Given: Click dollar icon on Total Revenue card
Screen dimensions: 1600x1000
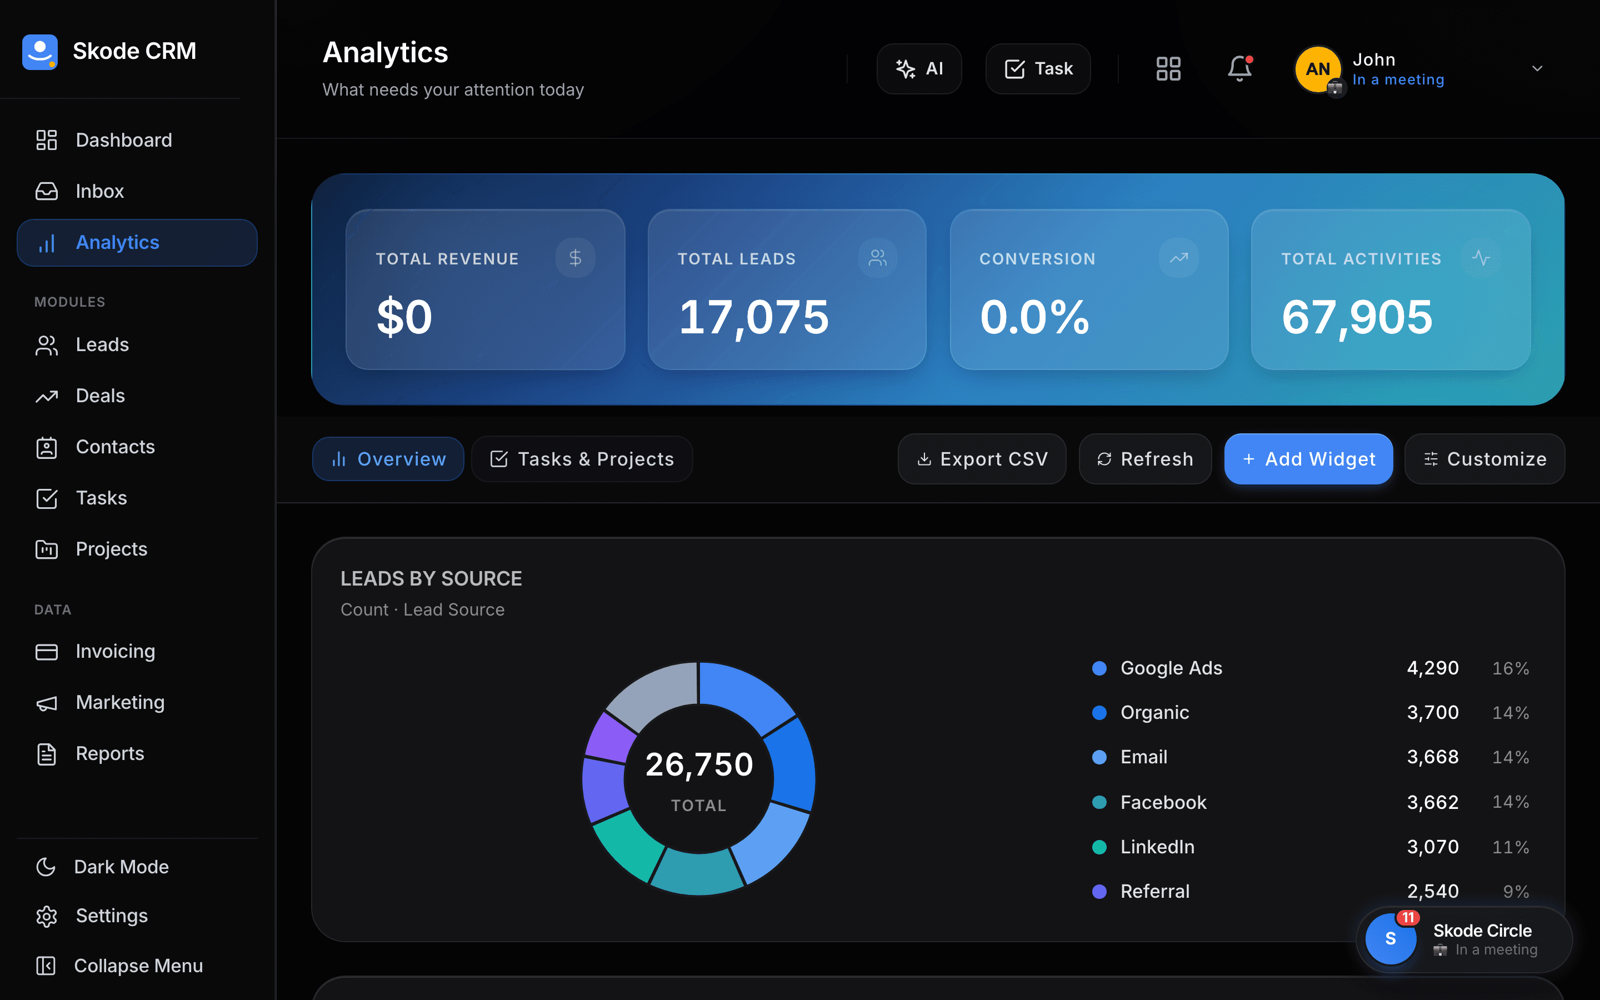Looking at the screenshot, I should point(575,258).
